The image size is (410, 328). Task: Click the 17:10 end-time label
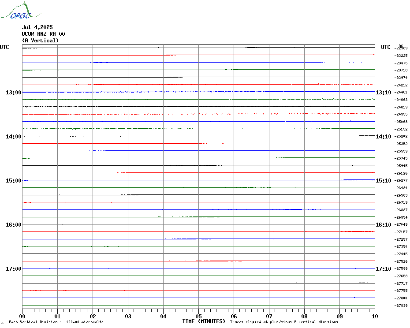click(384, 268)
